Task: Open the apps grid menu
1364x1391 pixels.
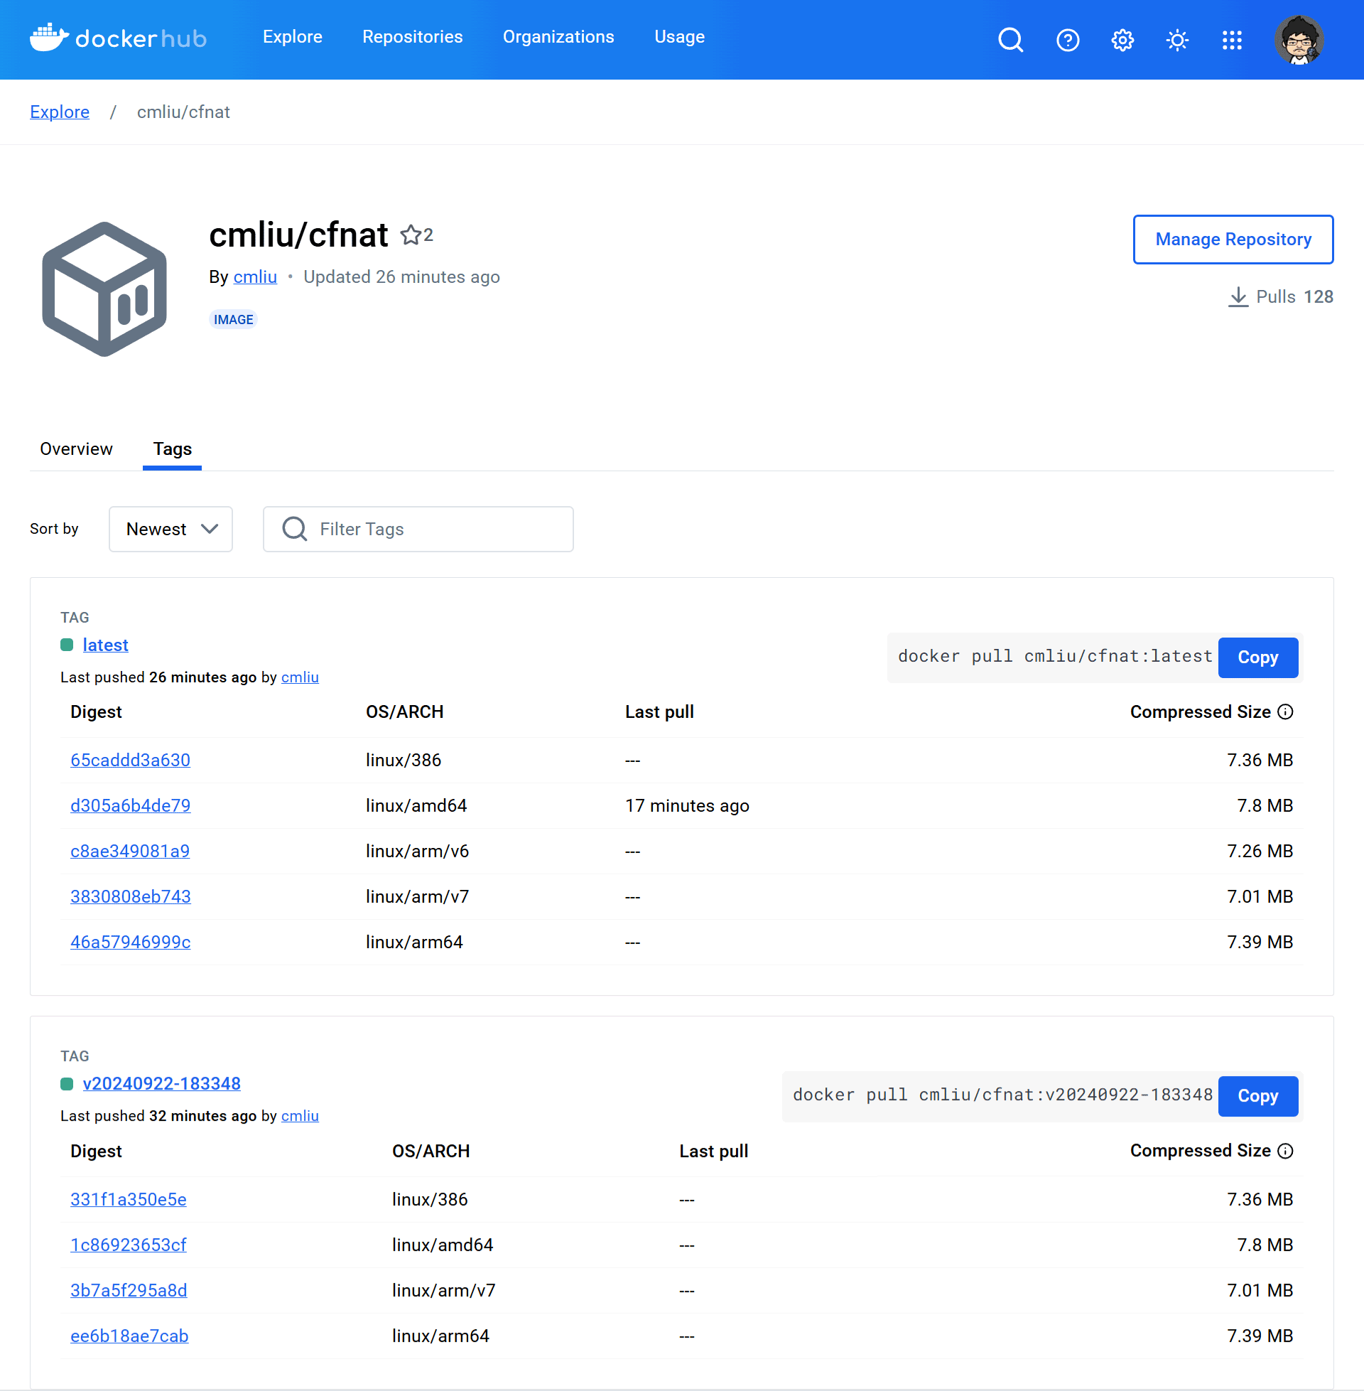Action: click(x=1232, y=40)
